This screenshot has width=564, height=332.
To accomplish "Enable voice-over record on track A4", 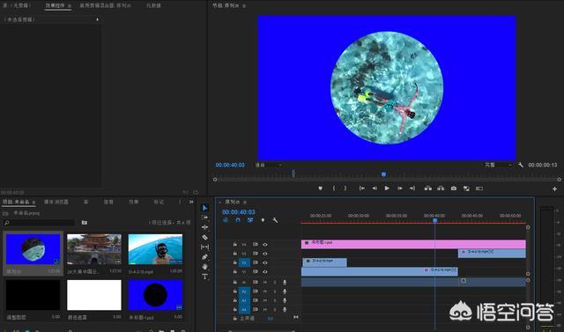I will [285, 309].
